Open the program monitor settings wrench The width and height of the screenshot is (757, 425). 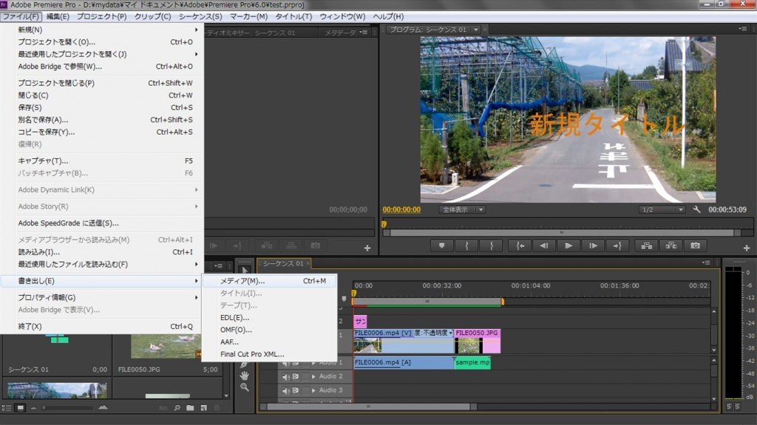click(696, 210)
